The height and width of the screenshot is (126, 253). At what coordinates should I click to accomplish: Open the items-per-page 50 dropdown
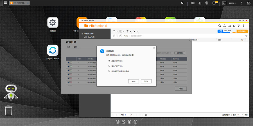[240, 115]
